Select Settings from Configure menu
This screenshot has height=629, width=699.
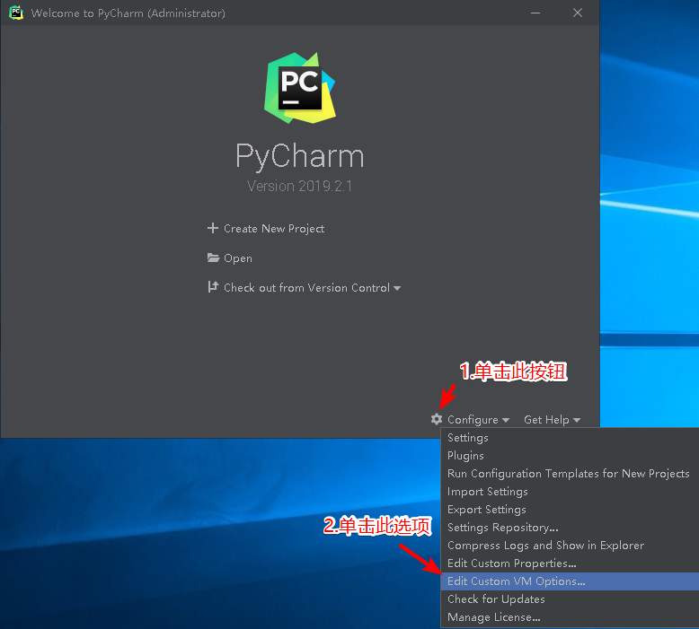570,438
